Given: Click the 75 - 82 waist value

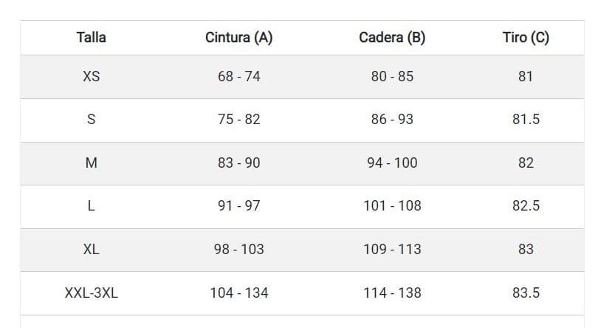Looking at the screenshot, I should [x=238, y=120].
